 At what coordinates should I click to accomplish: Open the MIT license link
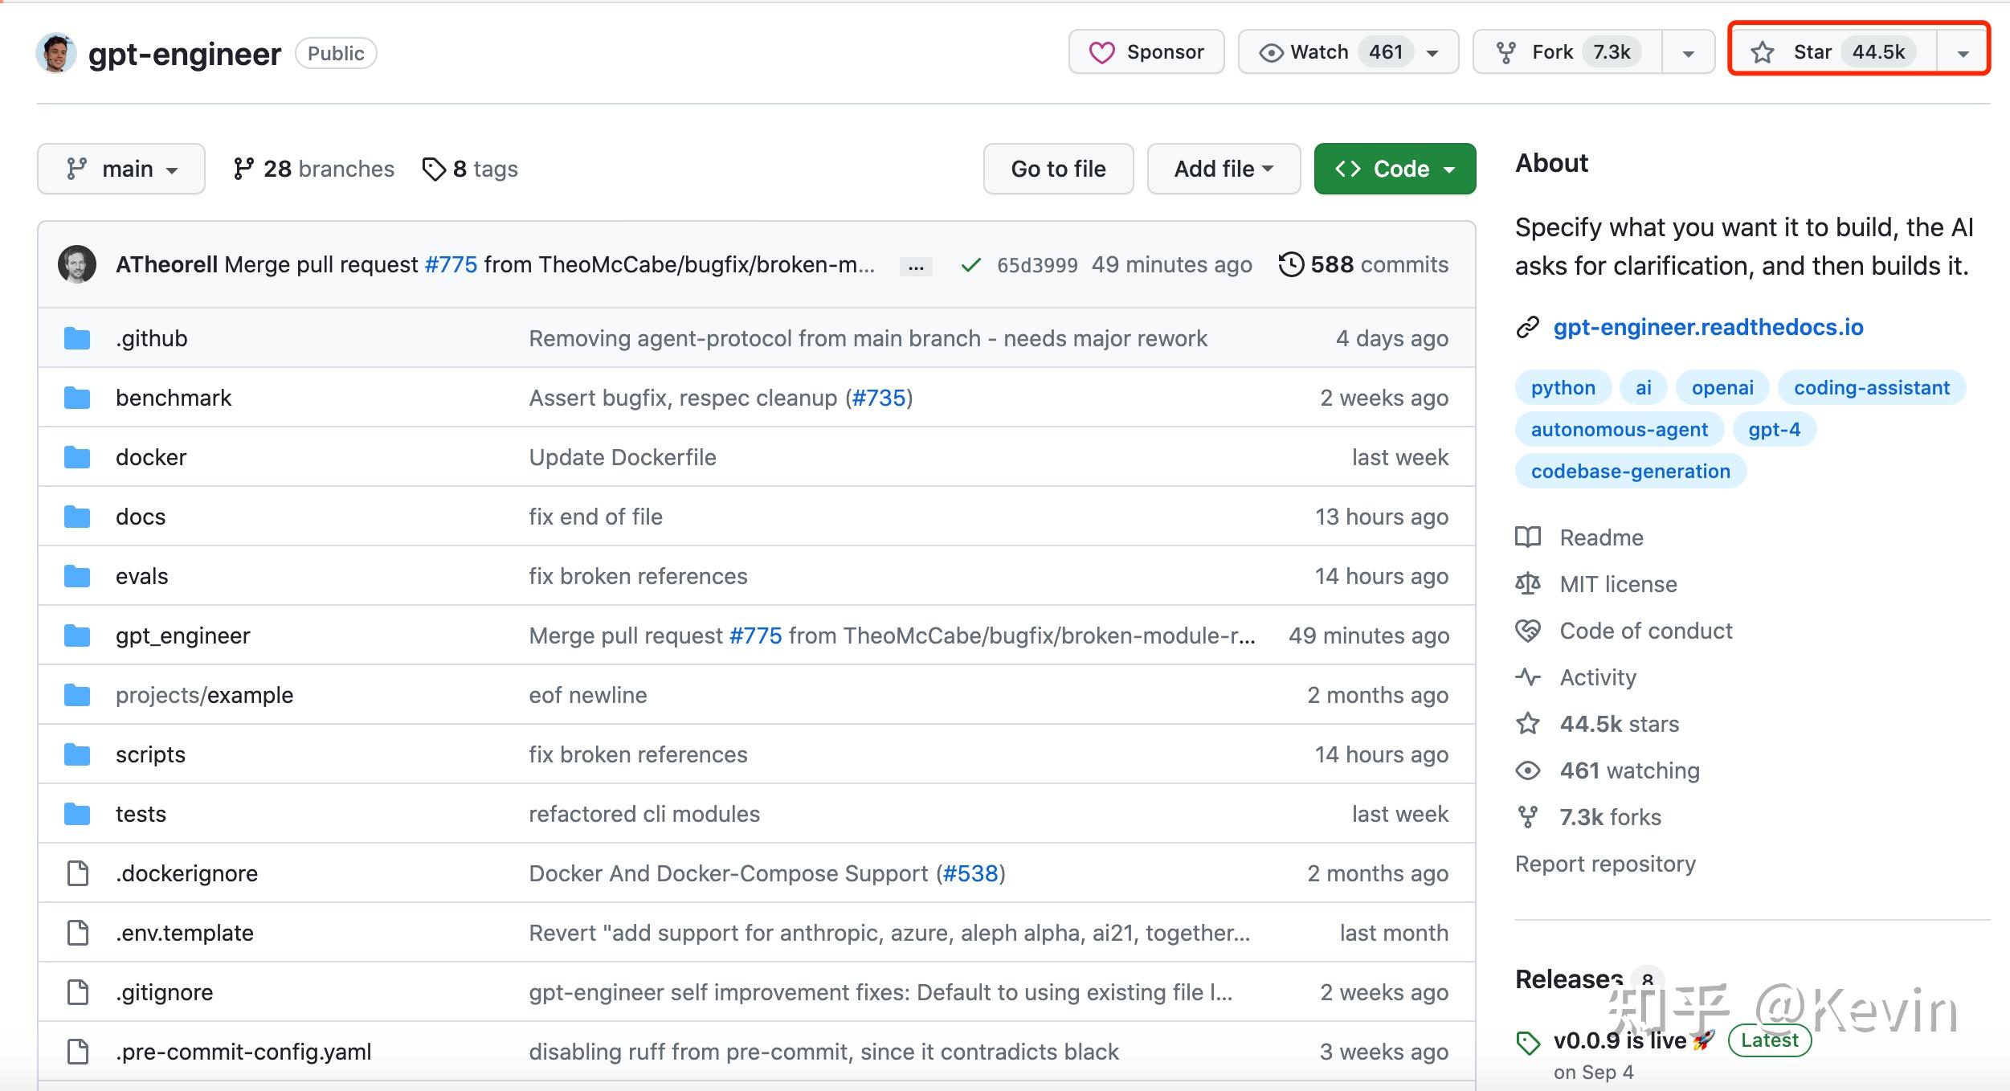click(x=1618, y=584)
